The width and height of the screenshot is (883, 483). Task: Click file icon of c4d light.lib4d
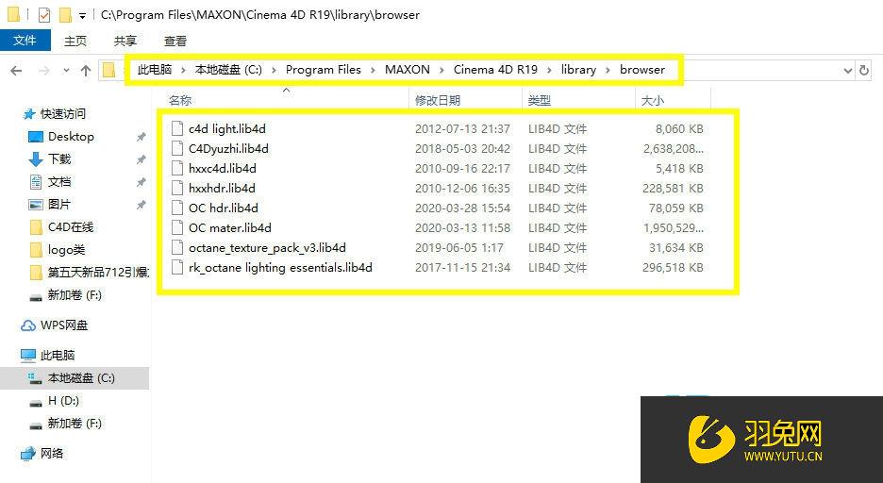(177, 129)
